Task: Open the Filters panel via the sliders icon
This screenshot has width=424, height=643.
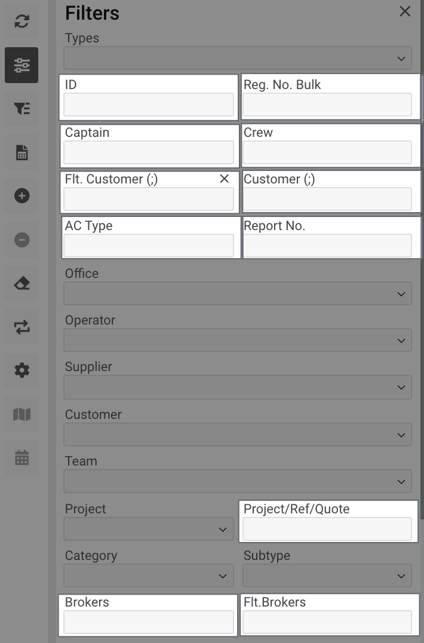Action: pos(21,65)
